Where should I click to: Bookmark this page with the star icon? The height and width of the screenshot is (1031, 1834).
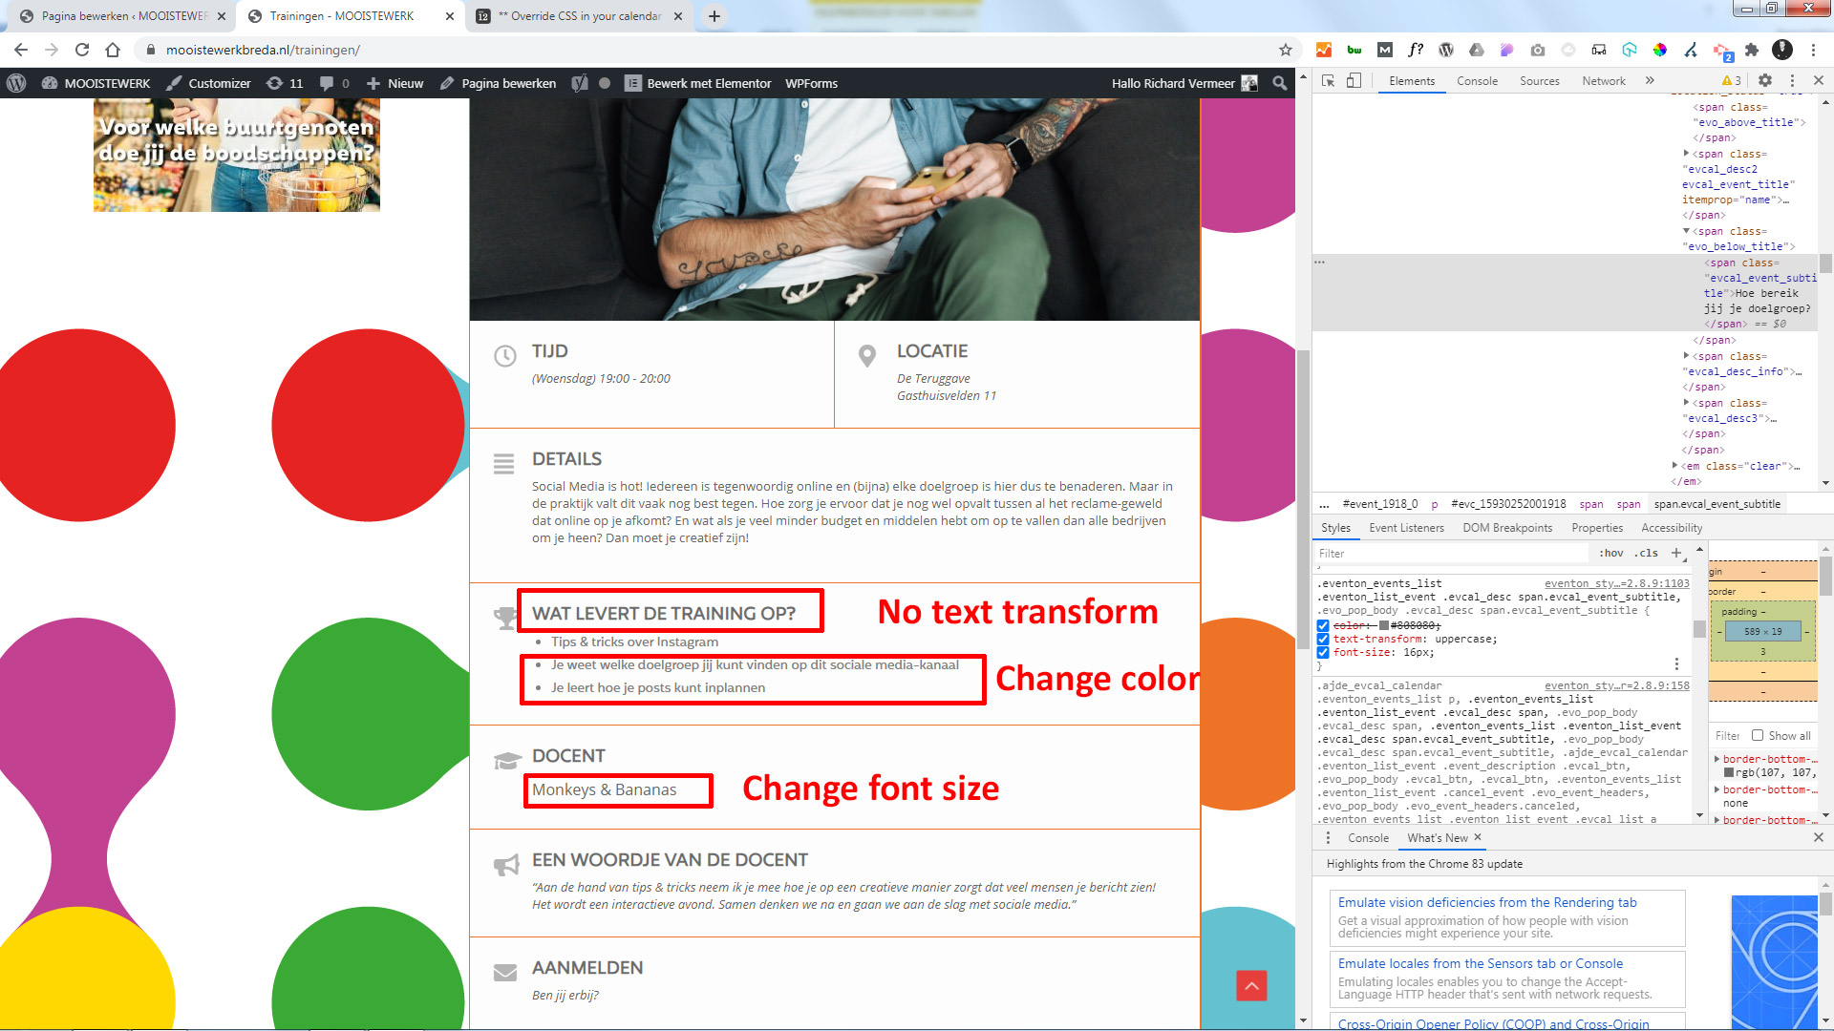1286,50
